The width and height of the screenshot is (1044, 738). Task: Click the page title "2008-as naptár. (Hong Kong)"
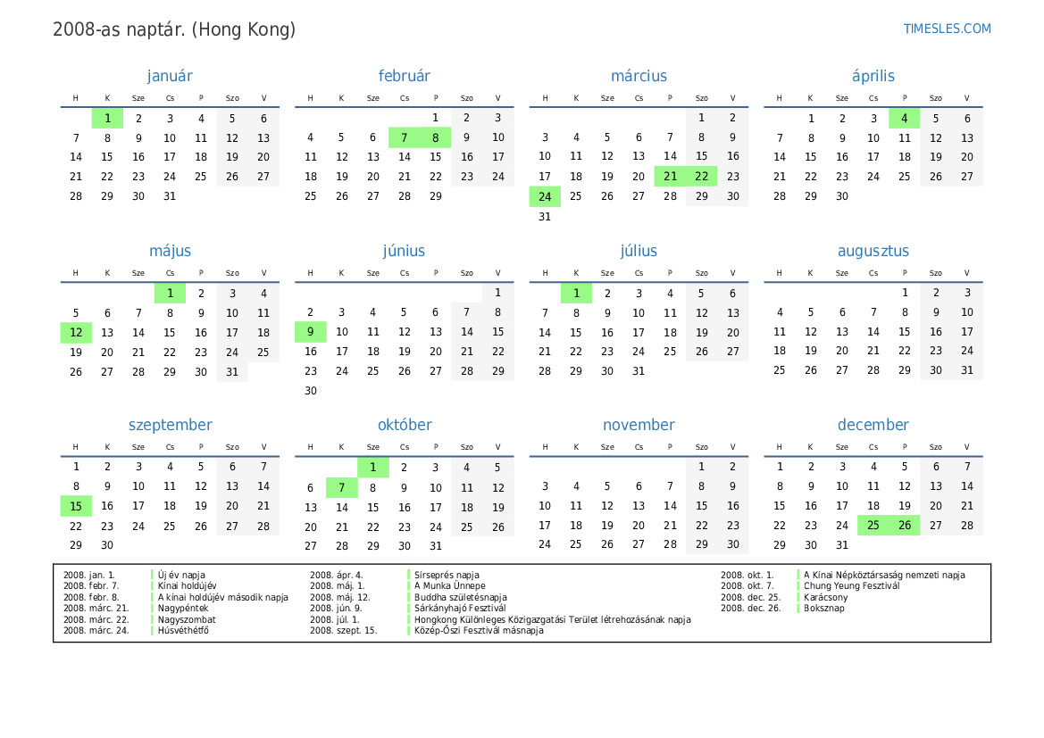pos(174,29)
